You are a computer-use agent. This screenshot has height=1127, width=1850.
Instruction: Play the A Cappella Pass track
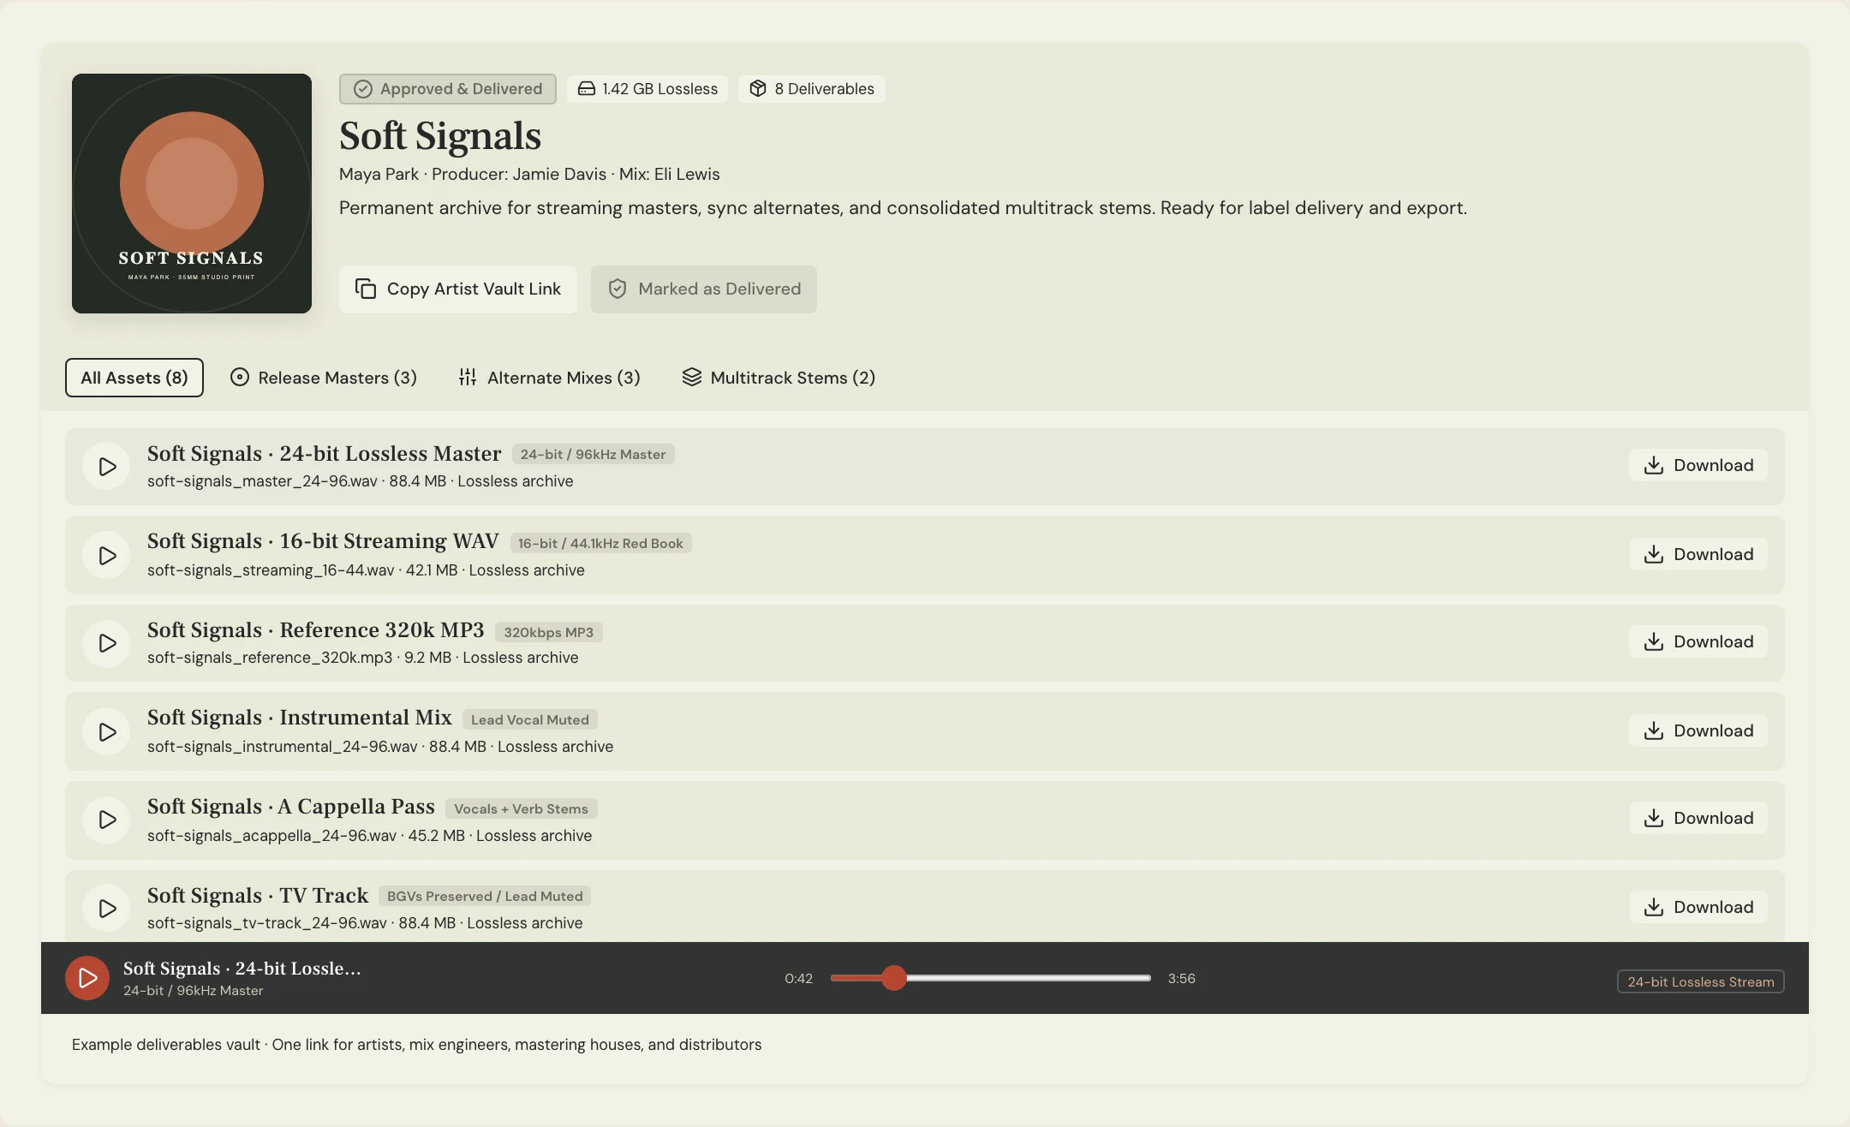click(x=106, y=820)
